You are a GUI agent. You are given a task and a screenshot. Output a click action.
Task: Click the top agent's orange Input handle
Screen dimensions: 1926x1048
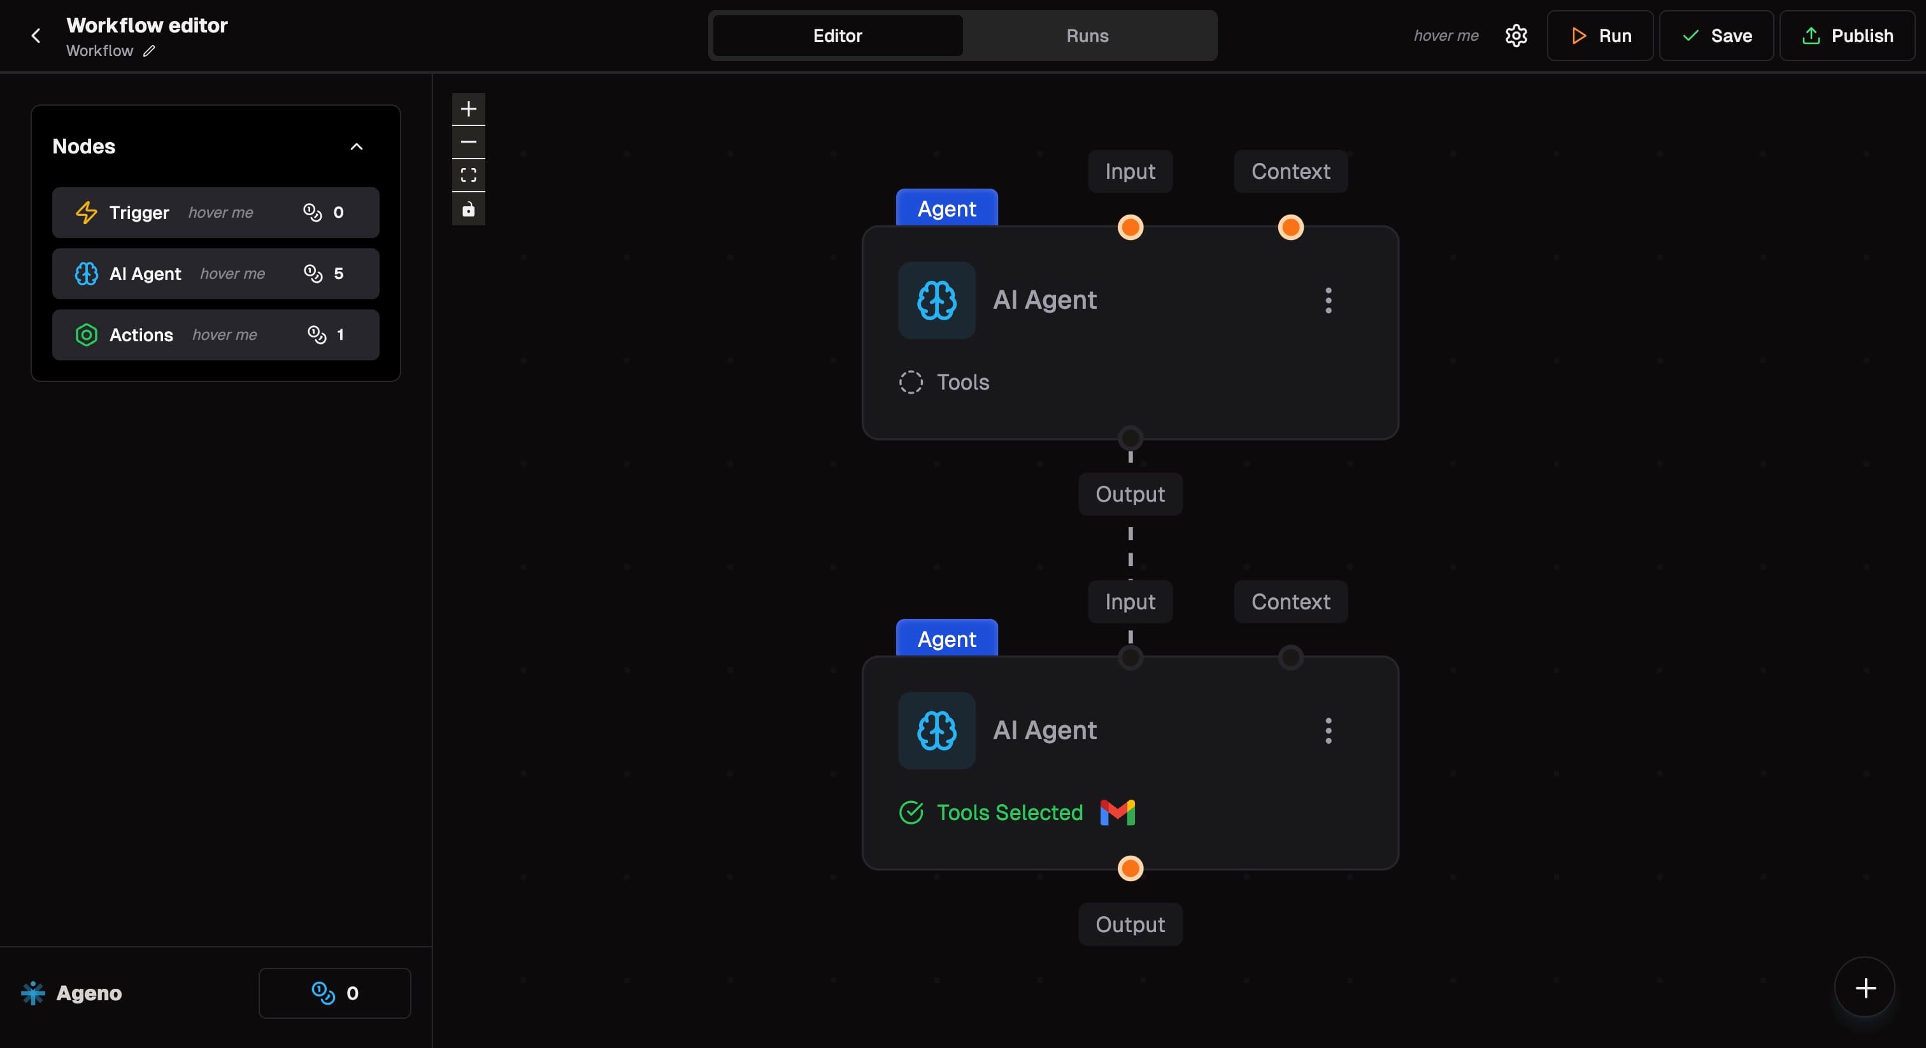pos(1130,227)
